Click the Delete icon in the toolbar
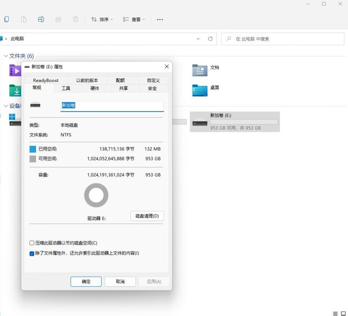348x316 pixels. click(76, 19)
